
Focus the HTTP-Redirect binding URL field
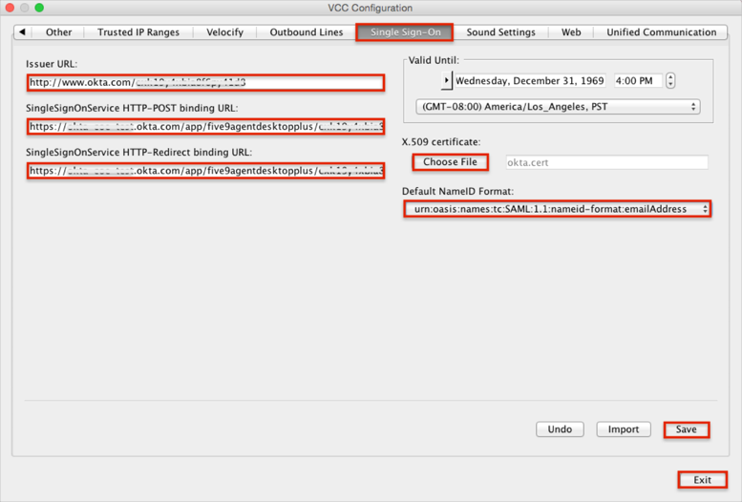(x=205, y=171)
